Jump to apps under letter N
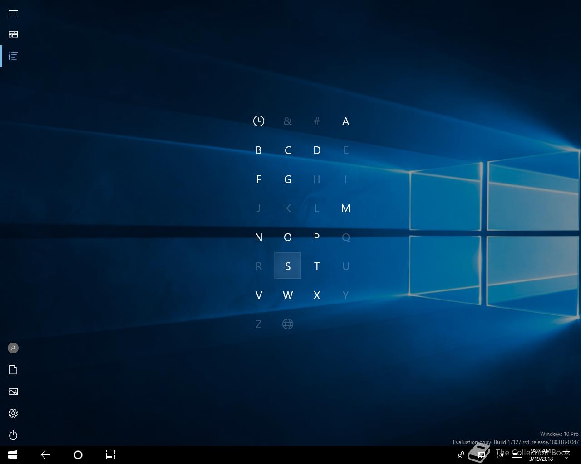581x464 pixels. (x=259, y=237)
